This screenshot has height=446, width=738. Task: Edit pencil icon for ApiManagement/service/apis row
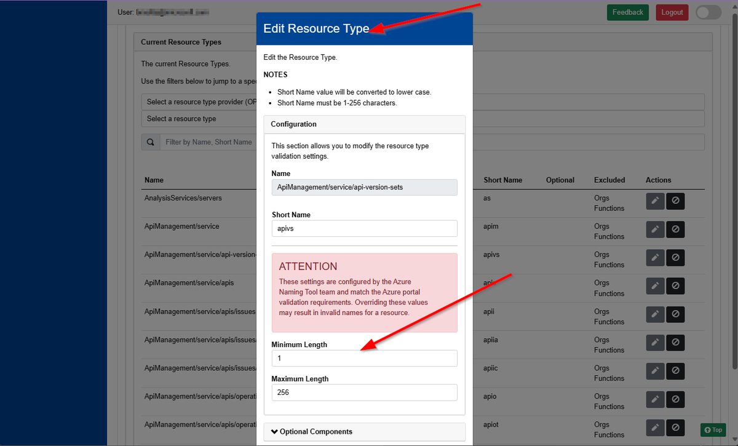coord(655,286)
